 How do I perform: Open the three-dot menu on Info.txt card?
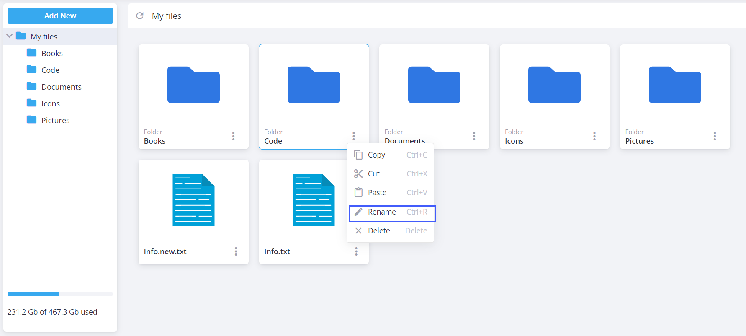click(356, 251)
